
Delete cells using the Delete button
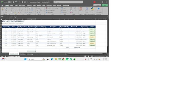(64, 10)
